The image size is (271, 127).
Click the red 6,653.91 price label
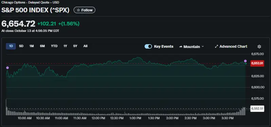pos(257,63)
